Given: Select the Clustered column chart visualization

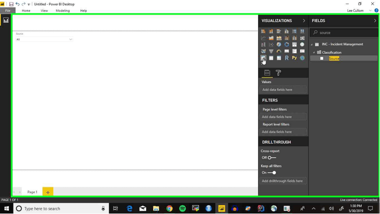Looking at the screenshot, I should (287, 31).
